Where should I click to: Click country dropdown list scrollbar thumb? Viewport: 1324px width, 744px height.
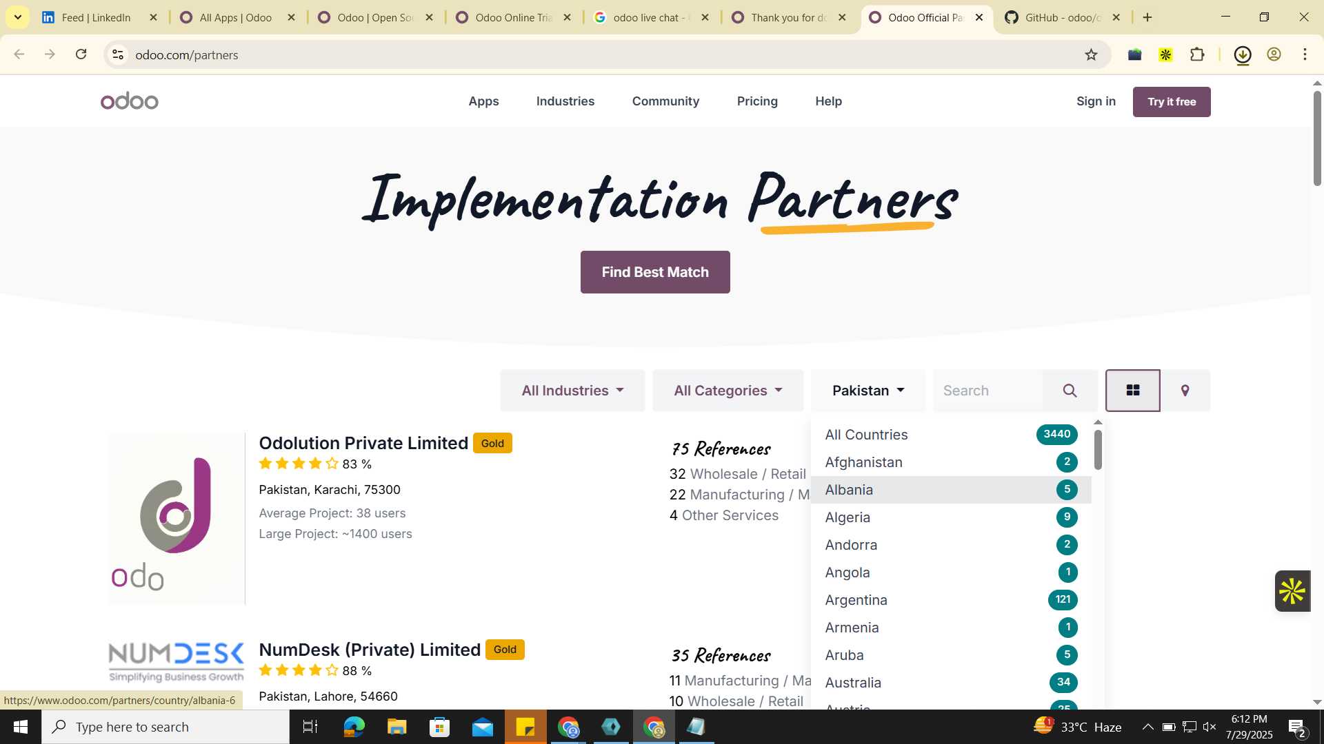tap(1098, 451)
